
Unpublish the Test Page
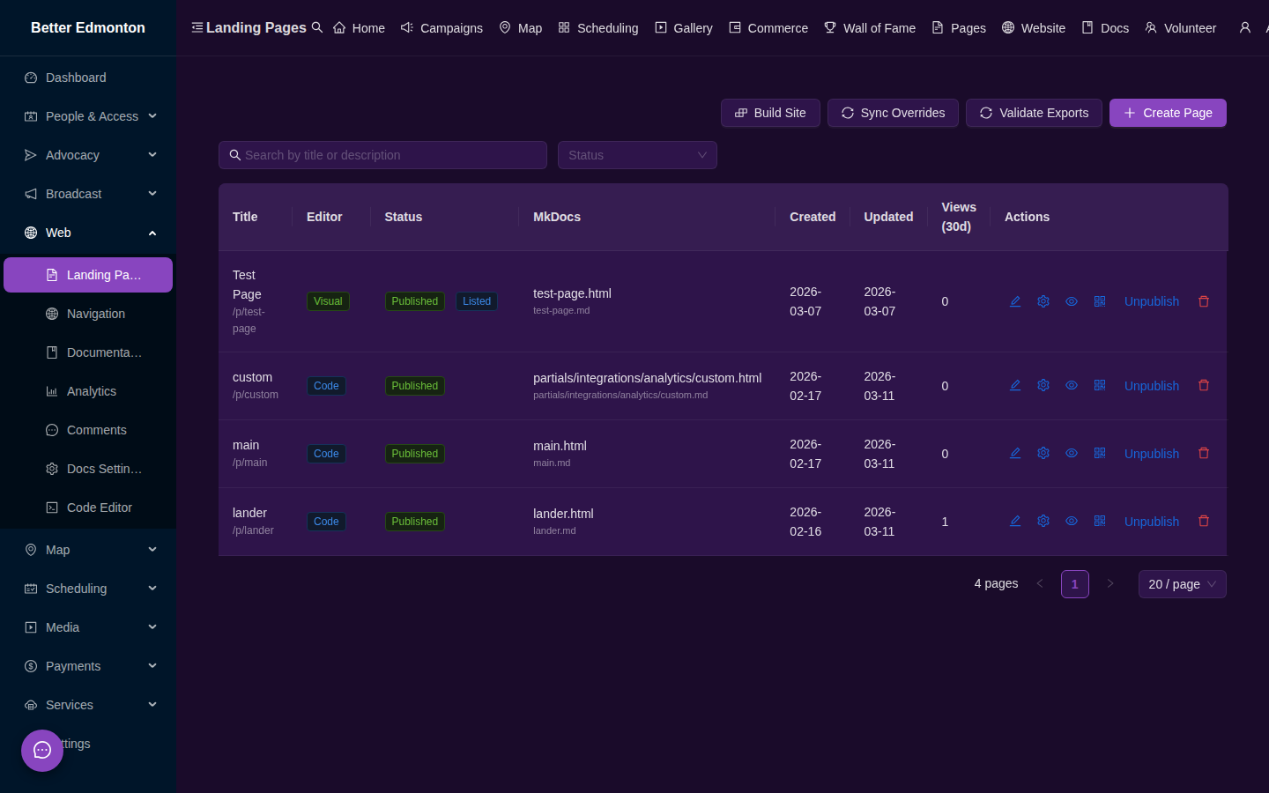[x=1152, y=301]
